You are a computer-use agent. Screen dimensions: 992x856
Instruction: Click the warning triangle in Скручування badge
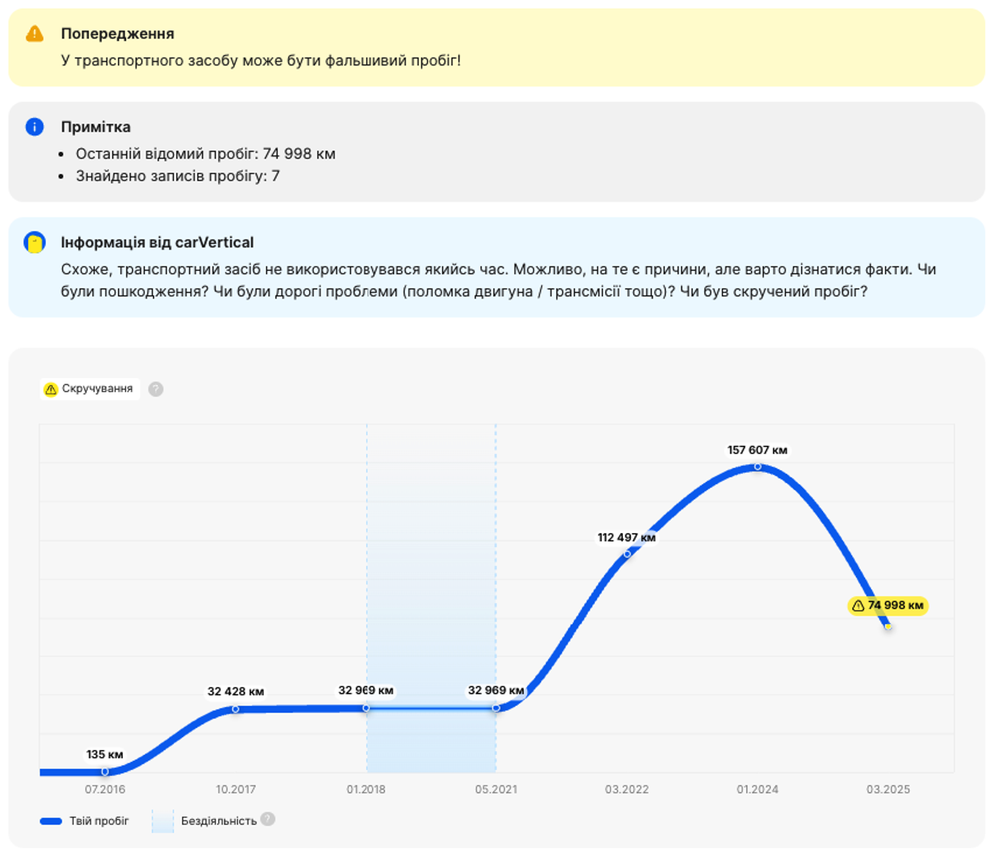51,389
